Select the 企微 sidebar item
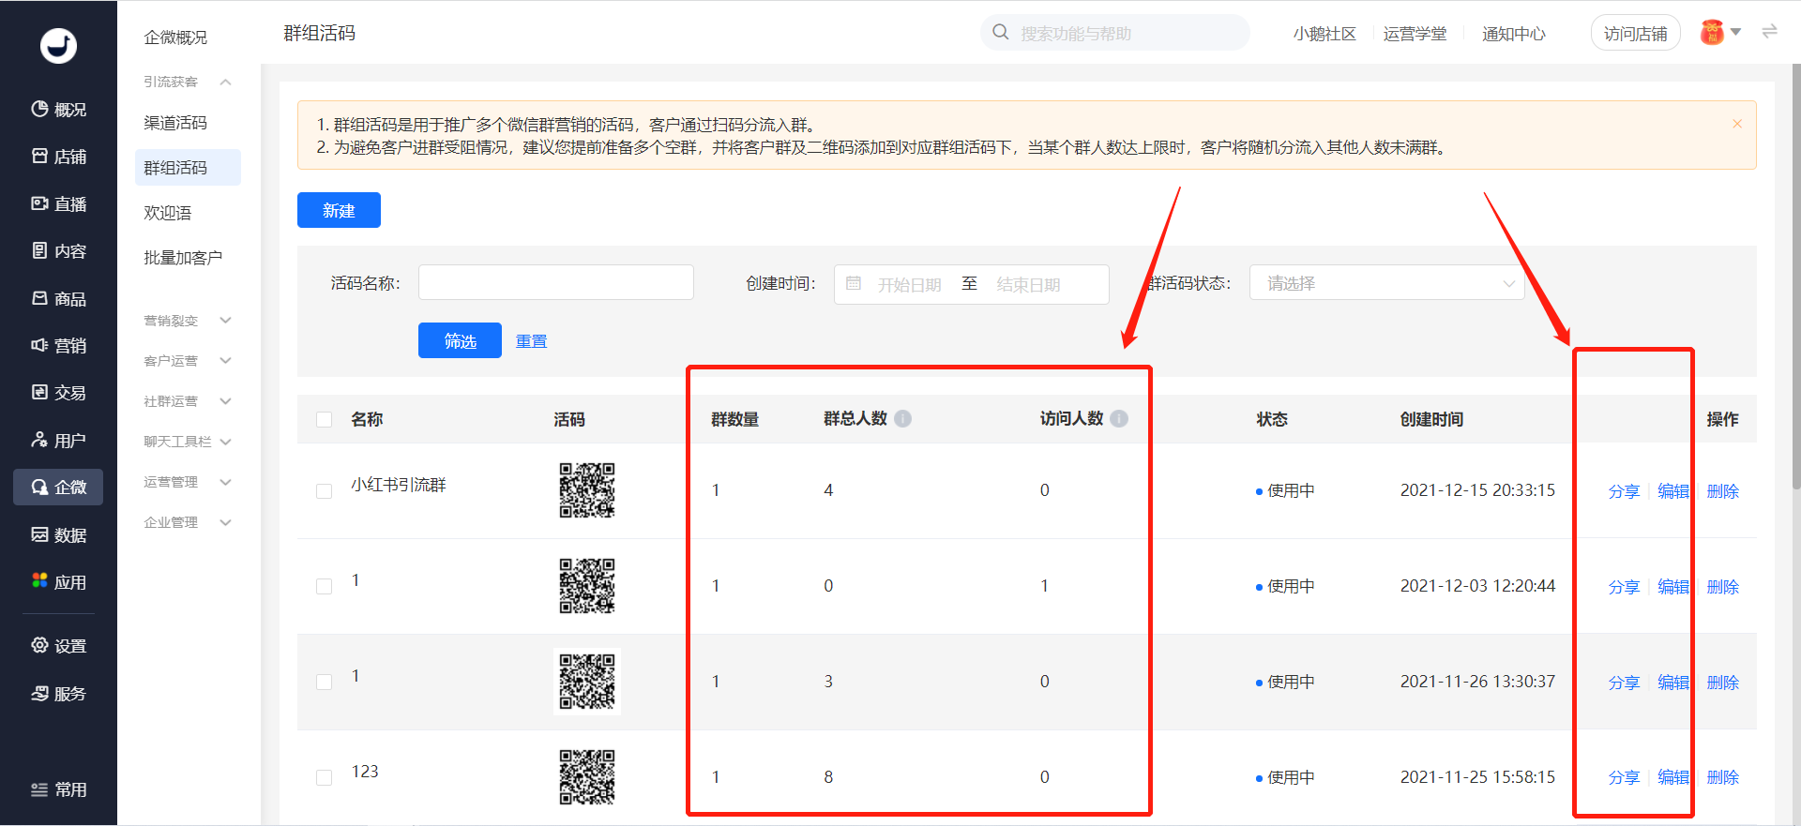 (58, 487)
